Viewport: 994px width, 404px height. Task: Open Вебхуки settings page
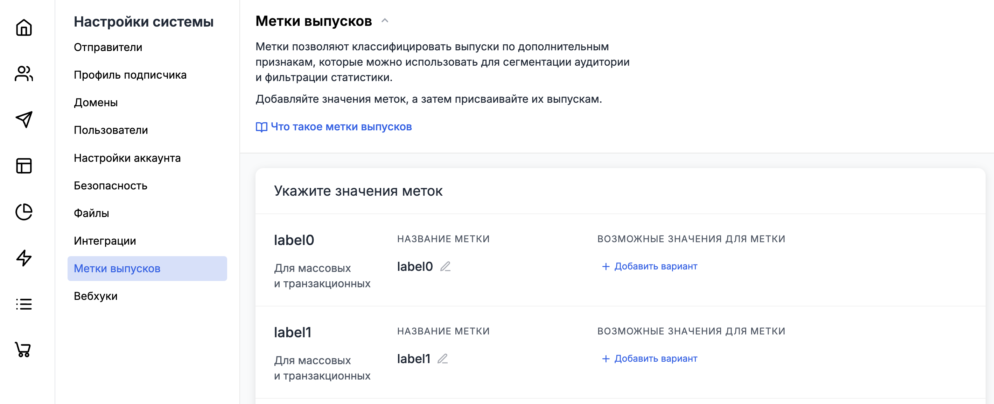(95, 296)
